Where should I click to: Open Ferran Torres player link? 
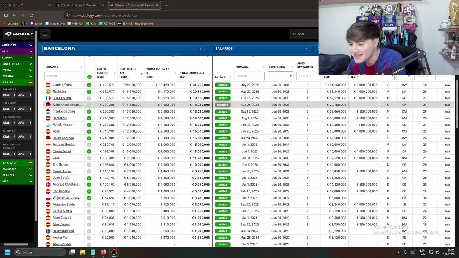point(62,151)
